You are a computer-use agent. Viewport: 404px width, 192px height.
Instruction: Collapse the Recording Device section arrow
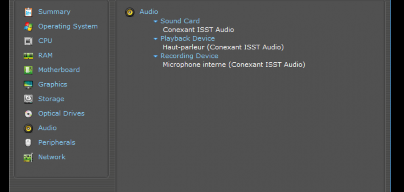(156, 56)
